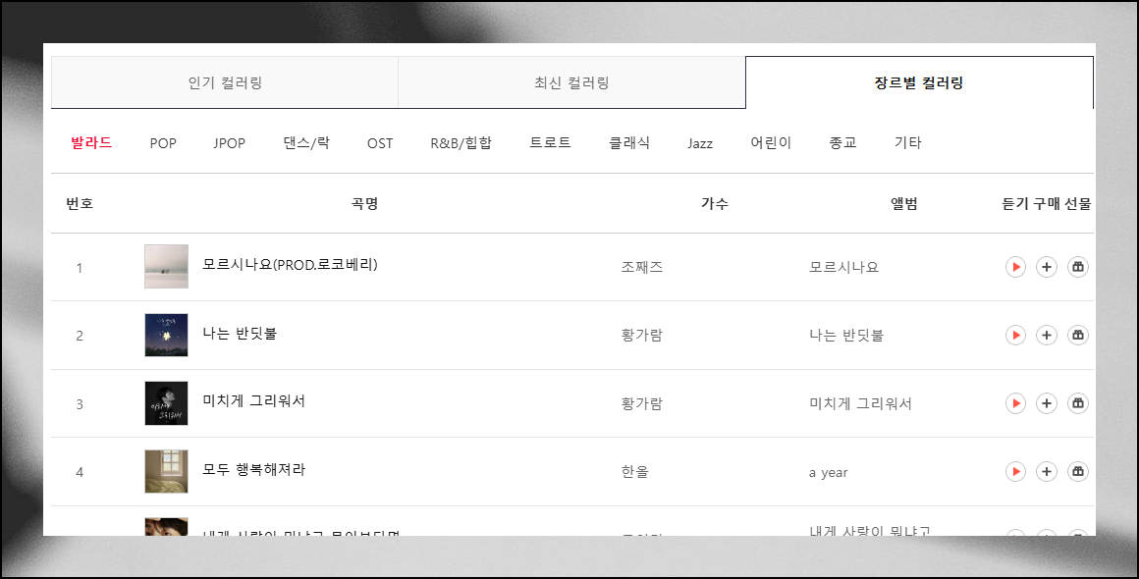Screen dimensions: 1139x579
Task: Click the gift icon for 나는 반딧불
Action: (1078, 336)
